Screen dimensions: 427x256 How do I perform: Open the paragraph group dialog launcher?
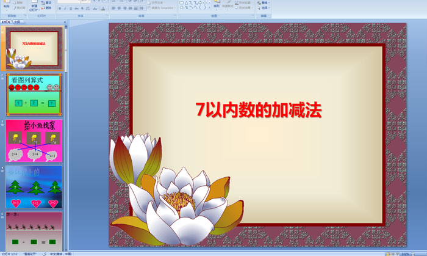pos(175,16)
